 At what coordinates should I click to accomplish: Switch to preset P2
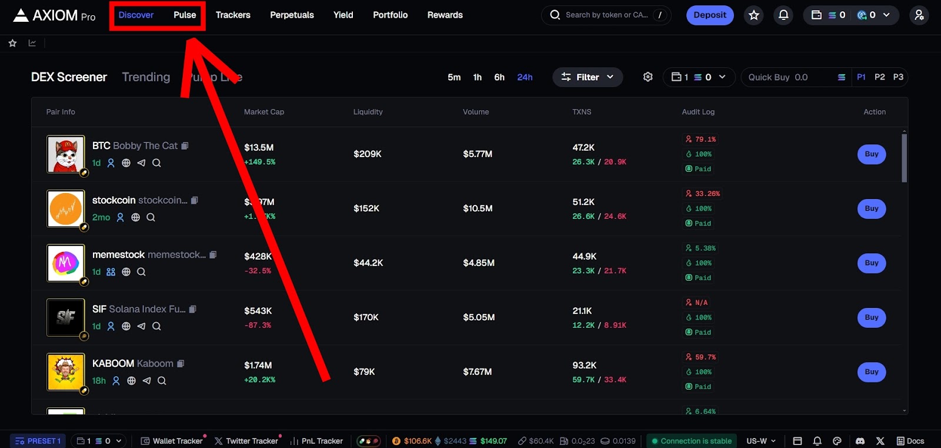[x=880, y=77]
